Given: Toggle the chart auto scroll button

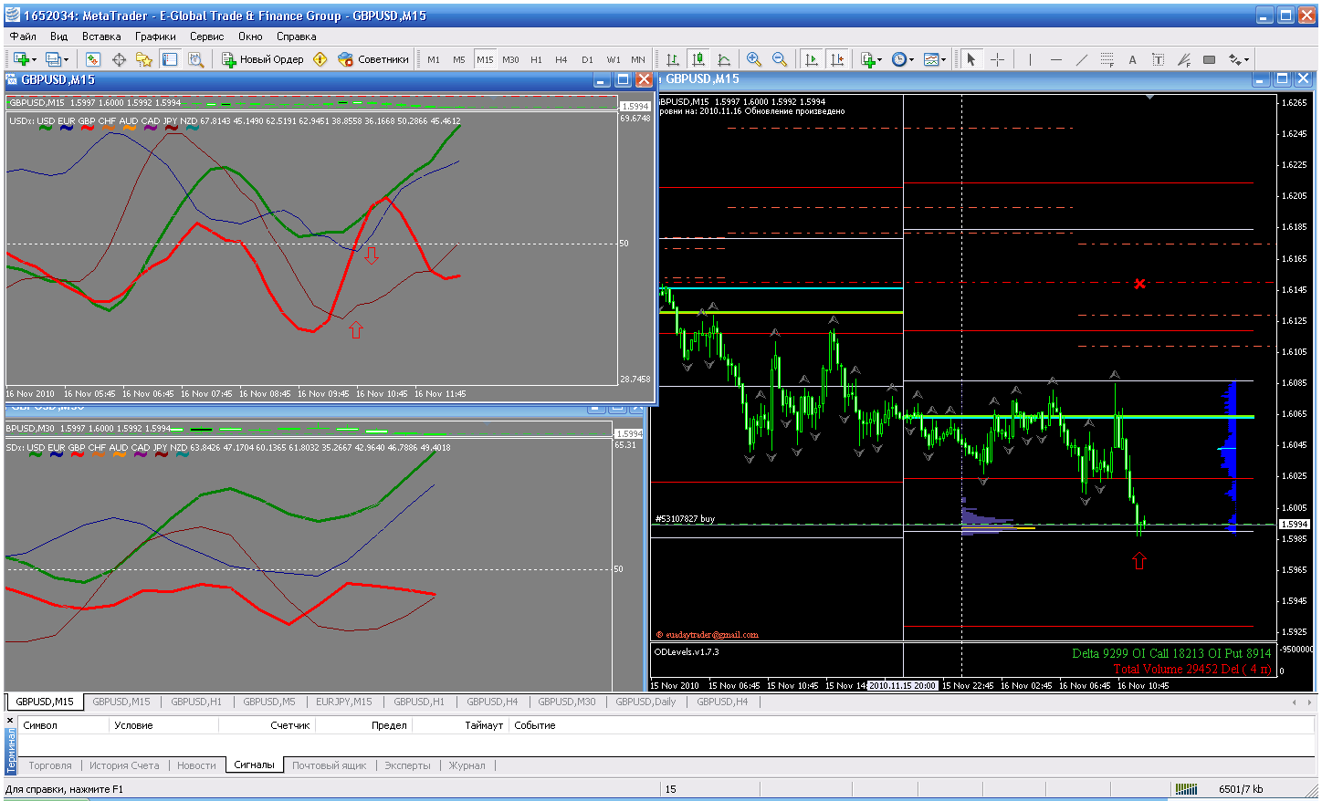Looking at the screenshot, I should point(811,59).
